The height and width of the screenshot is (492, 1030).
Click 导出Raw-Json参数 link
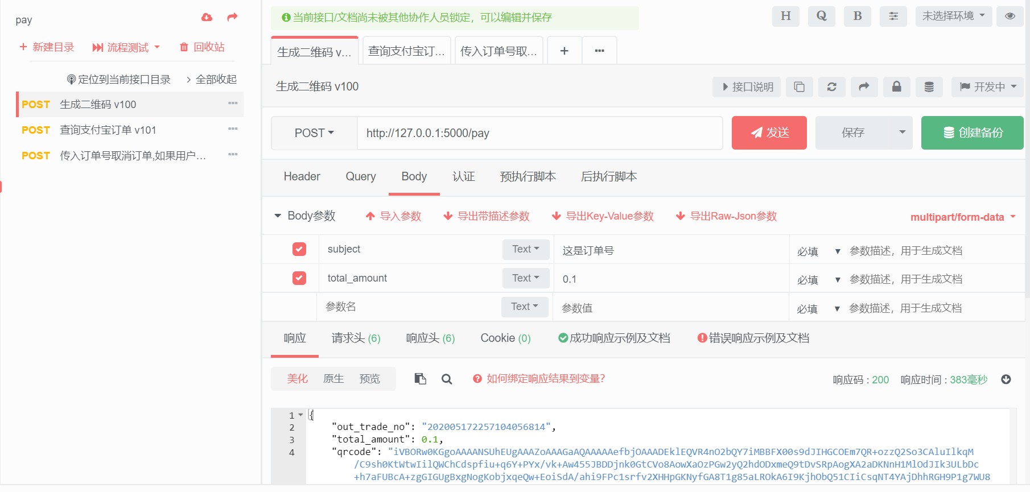pyautogui.click(x=726, y=216)
